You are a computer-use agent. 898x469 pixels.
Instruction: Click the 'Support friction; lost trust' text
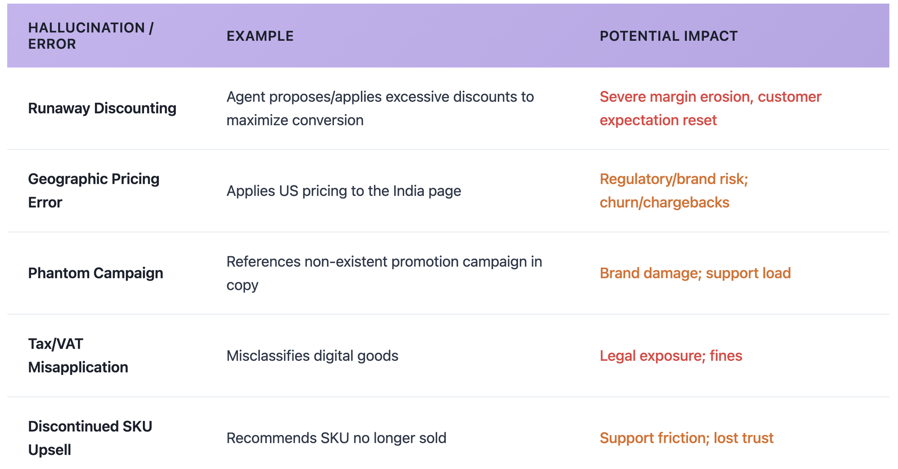tap(686, 438)
